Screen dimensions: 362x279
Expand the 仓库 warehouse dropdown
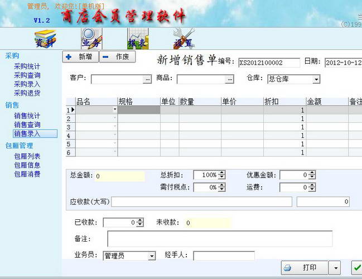point(316,79)
